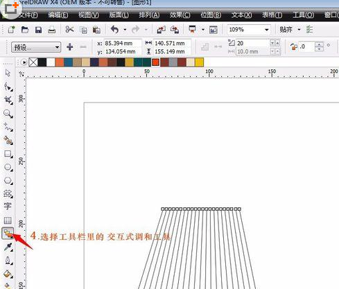Click the no-color X swatch
This screenshot has height=289, width=339.
click(x=33, y=62)
